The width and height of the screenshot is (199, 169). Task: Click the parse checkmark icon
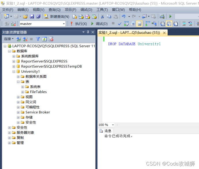point(120,24)
